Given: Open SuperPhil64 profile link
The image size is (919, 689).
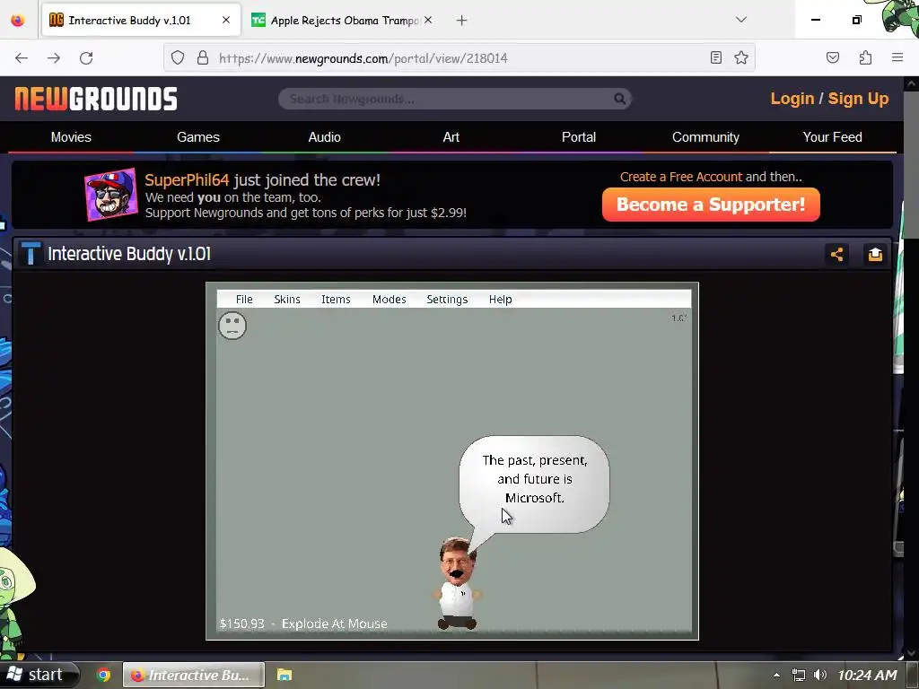Looking at the screenshot, I should coord(187,179).
